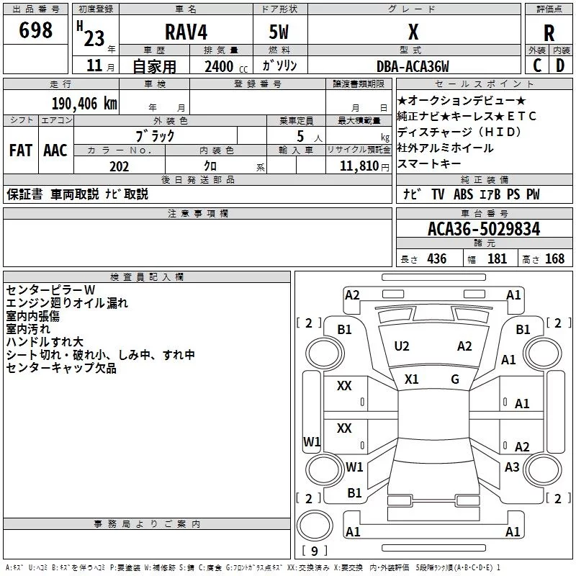Select mileage 190,406 km

pos(84,104)
